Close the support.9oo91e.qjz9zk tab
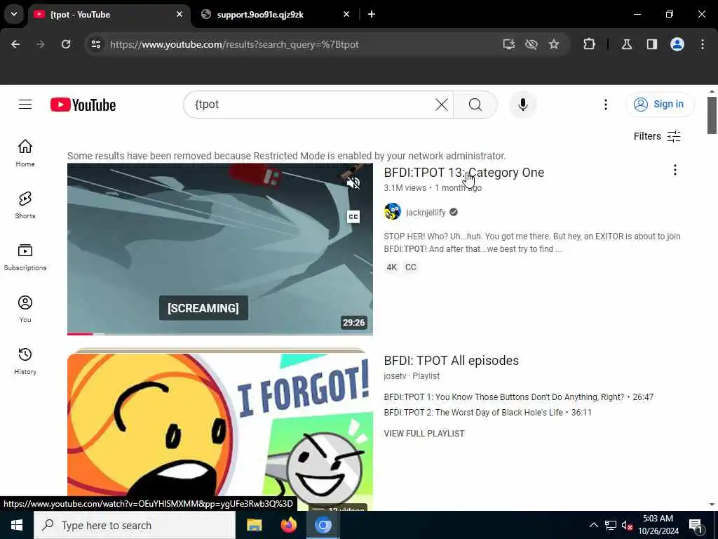718x539 pixels. point(346,14)
